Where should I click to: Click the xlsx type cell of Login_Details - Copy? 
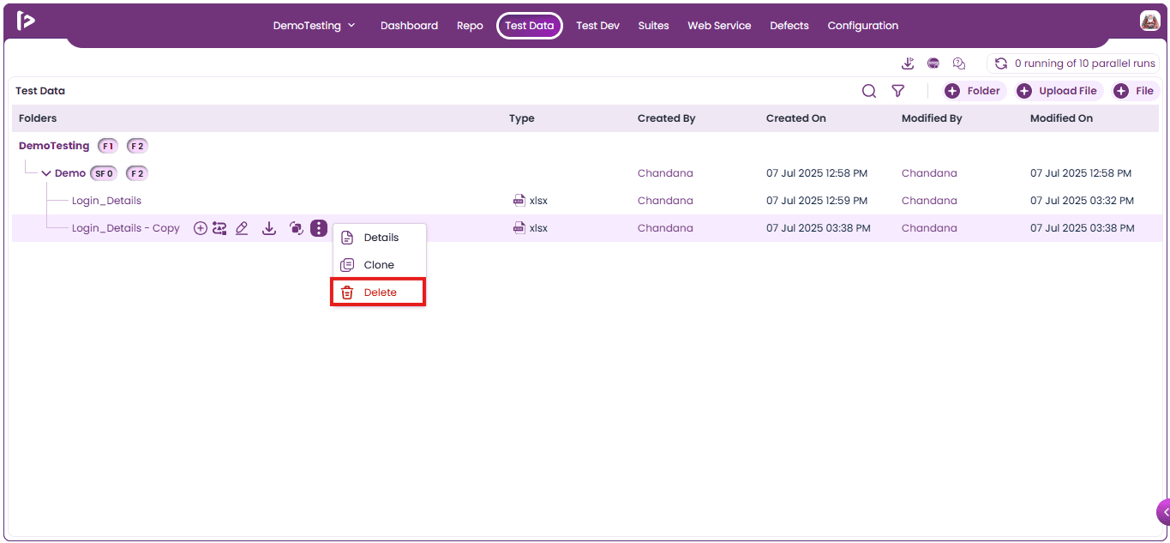pyautogui.click(x=531, y=228)
